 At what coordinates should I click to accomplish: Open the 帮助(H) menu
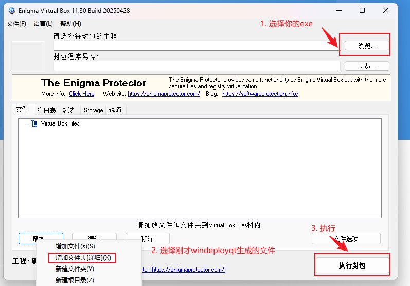70,24
